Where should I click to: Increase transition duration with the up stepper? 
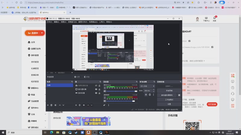click(x=154, y=90)
